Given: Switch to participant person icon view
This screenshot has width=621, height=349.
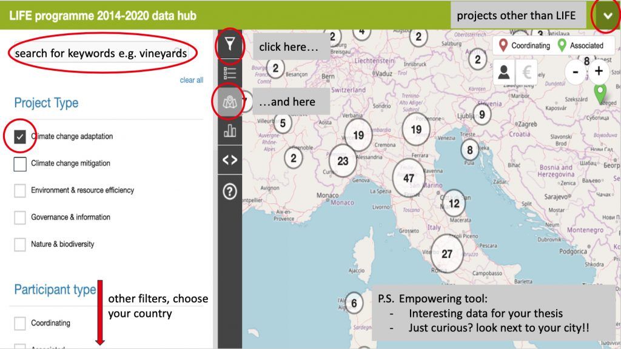Looking at the screenshot, I should tap(503, 72).
